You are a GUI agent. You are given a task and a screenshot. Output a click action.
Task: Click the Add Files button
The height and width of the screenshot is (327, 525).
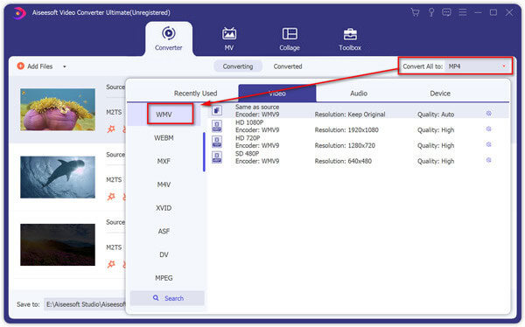[35, 66]
